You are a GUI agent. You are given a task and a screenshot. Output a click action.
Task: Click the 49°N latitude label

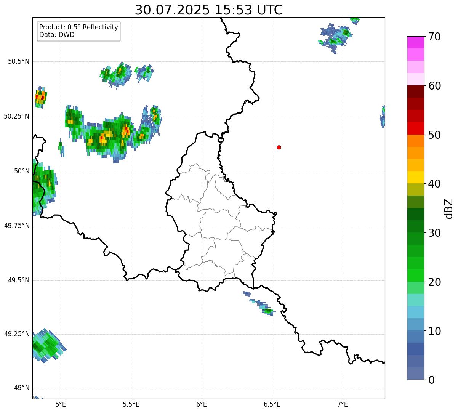pyautogui.click(x=22, y=388)
